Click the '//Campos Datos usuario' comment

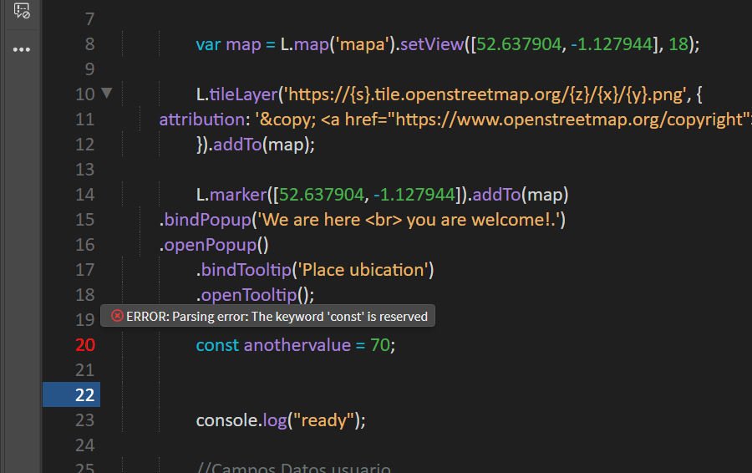293,467
